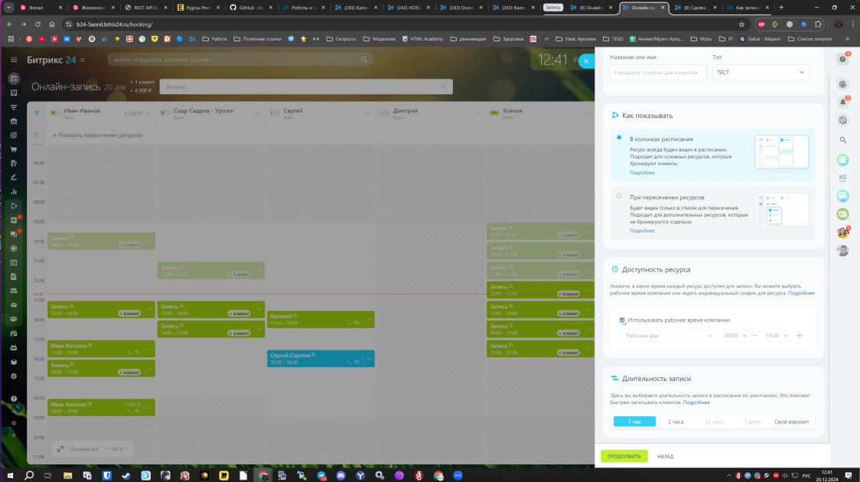
Task: Open the KG avatar in right panel
Action: (x=843, y=177)
